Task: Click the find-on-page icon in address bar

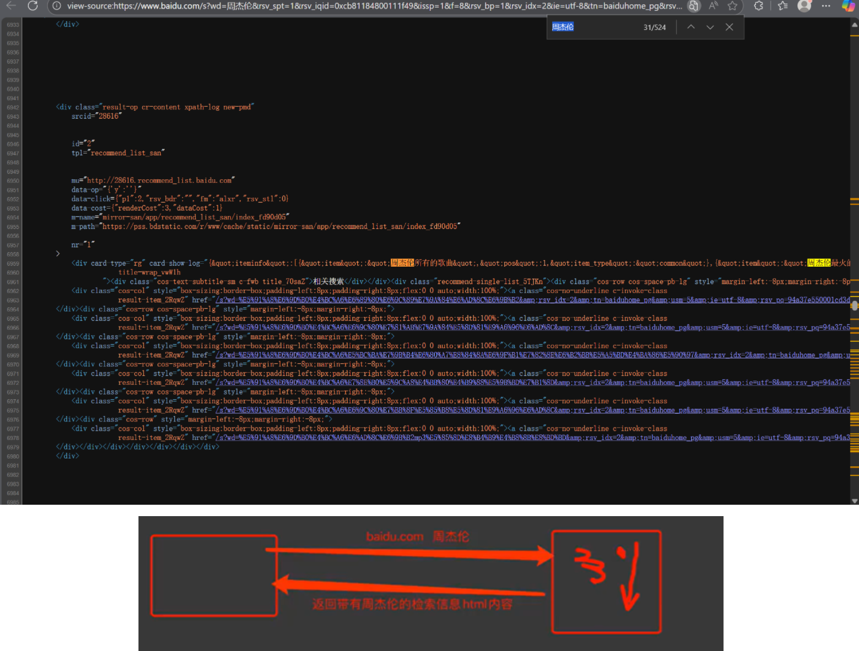Action: click(694, 6)
